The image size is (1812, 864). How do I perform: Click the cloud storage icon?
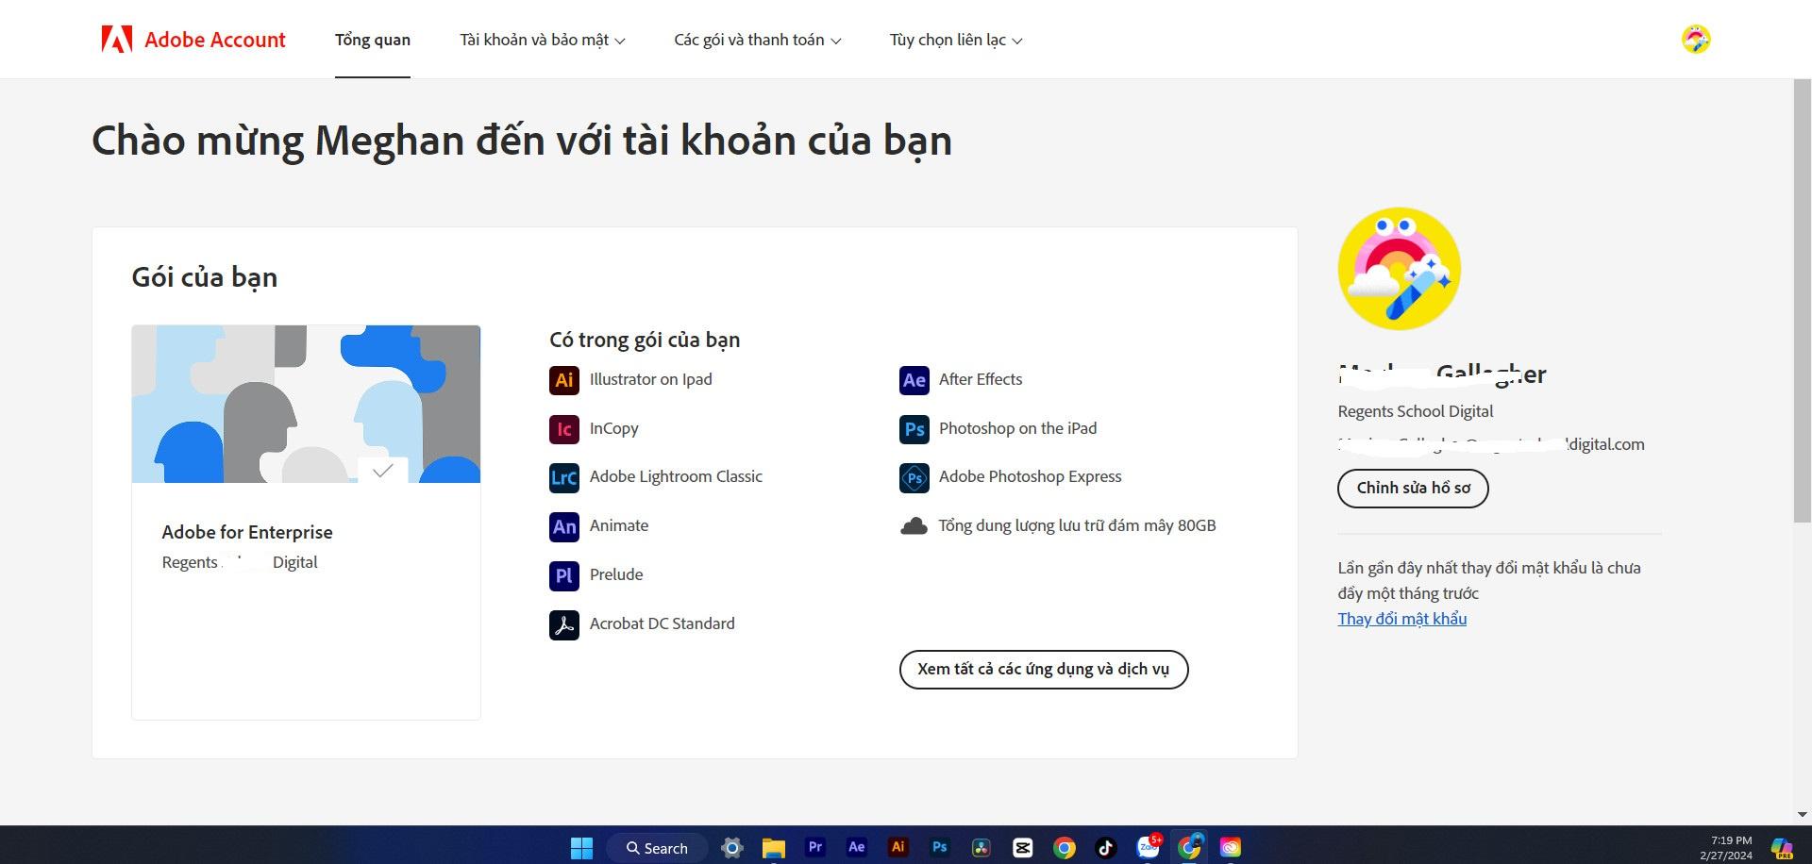(914, 526)
